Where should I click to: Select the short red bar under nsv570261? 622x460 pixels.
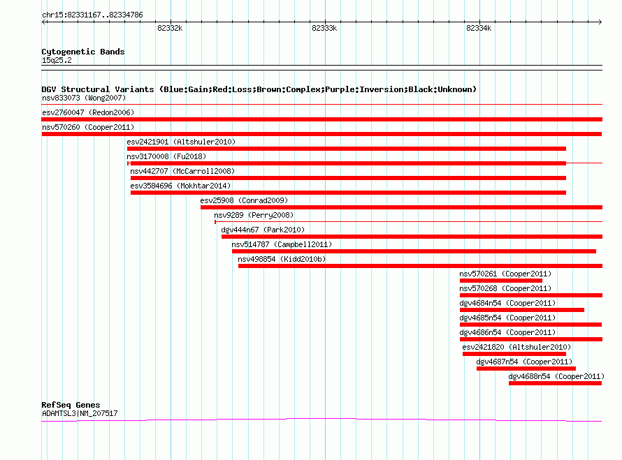tap(501, 281)
